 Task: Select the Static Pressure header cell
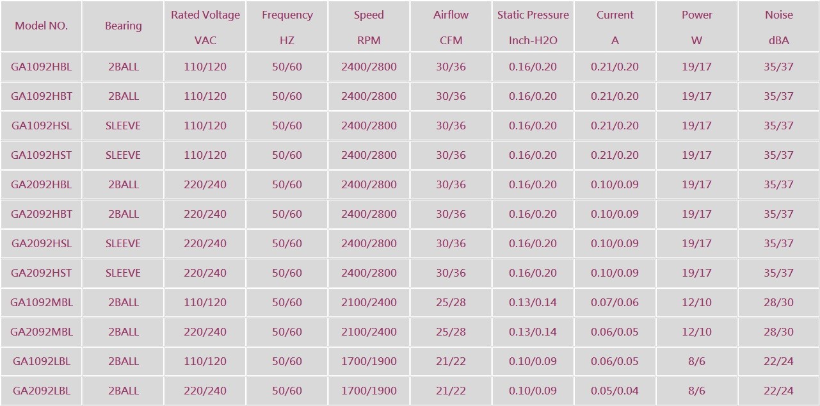533,27
